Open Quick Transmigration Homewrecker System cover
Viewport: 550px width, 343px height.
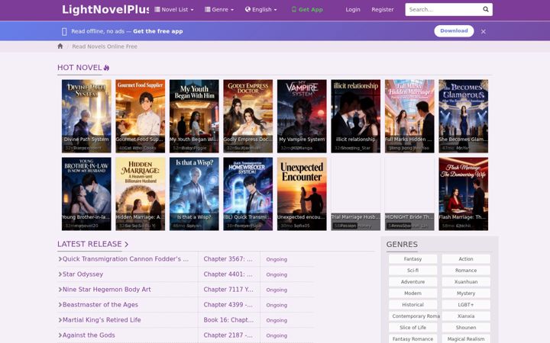pyautogui.click(x=248, y=194)
